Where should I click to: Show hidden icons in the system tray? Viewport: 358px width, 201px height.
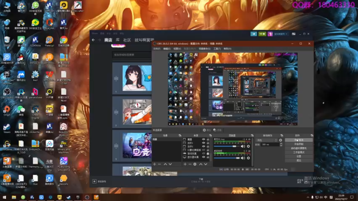(x=308, y=197)
